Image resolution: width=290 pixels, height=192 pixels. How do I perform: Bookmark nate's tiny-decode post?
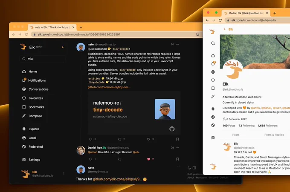coord(177,139)
